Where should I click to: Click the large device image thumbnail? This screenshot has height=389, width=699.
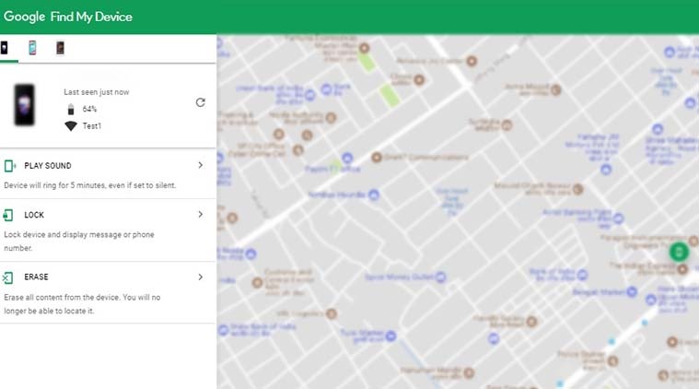click(24, 105)
